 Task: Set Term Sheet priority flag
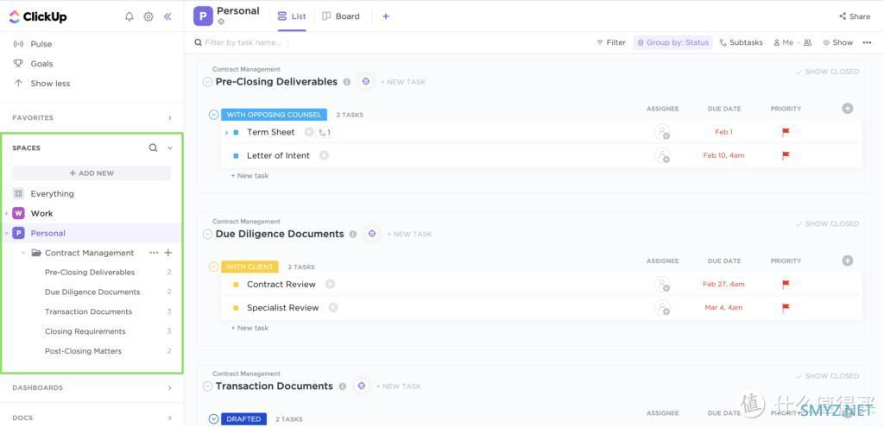[786, 132]
